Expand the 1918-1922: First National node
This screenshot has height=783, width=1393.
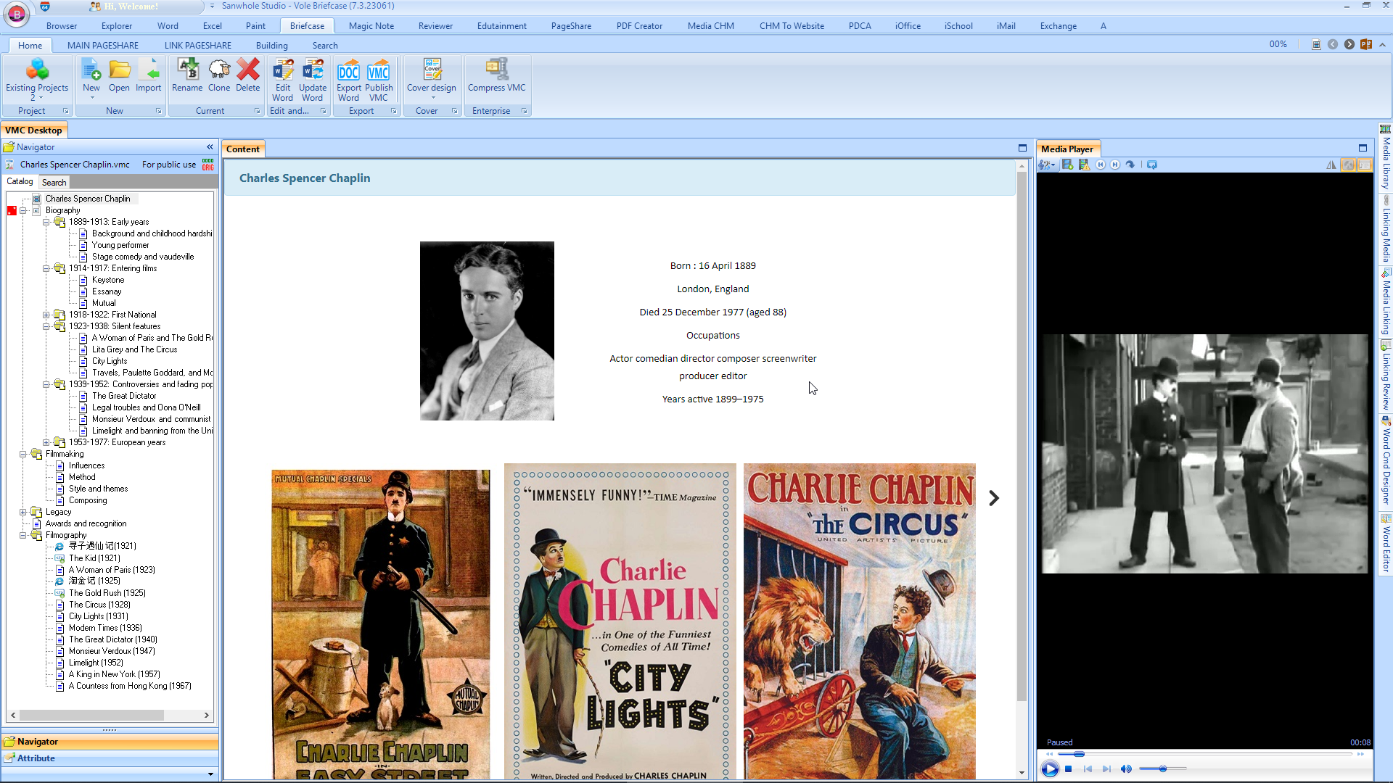coord(46,315)
